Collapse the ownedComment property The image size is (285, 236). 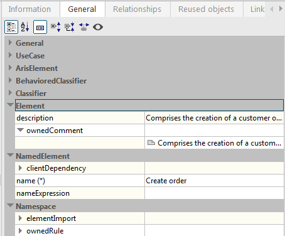tap(20, 130)
